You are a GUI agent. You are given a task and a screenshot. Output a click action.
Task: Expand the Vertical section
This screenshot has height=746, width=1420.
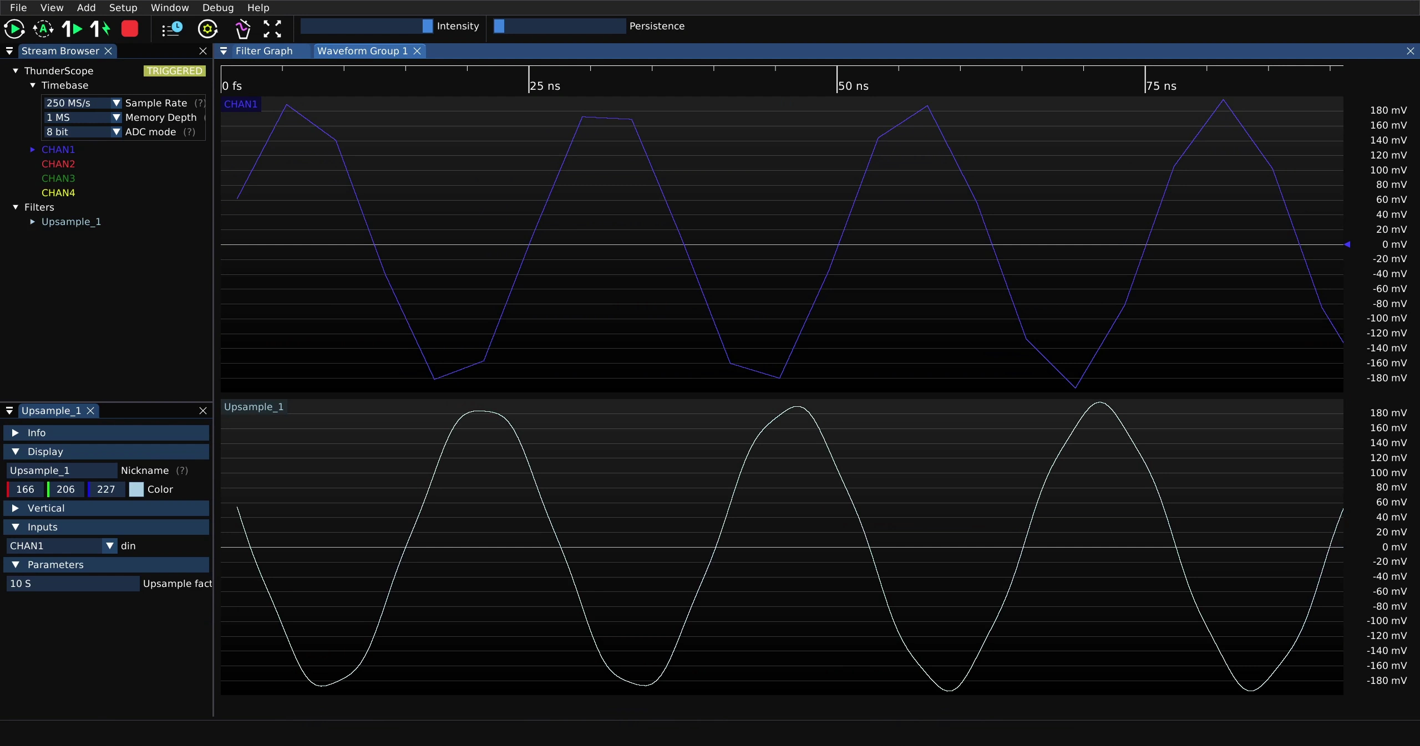click(106, 508)
